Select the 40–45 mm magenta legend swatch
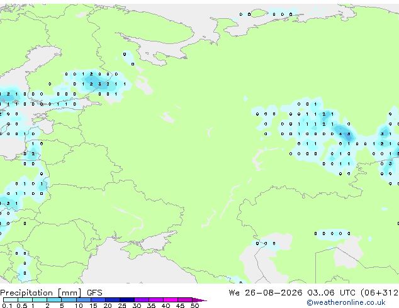The image size is (399, 308). pyautogui.click(x=171, y=300)
